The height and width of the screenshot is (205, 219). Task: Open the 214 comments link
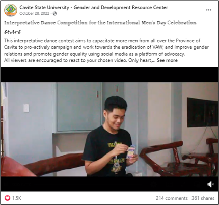tap(172, 198)
